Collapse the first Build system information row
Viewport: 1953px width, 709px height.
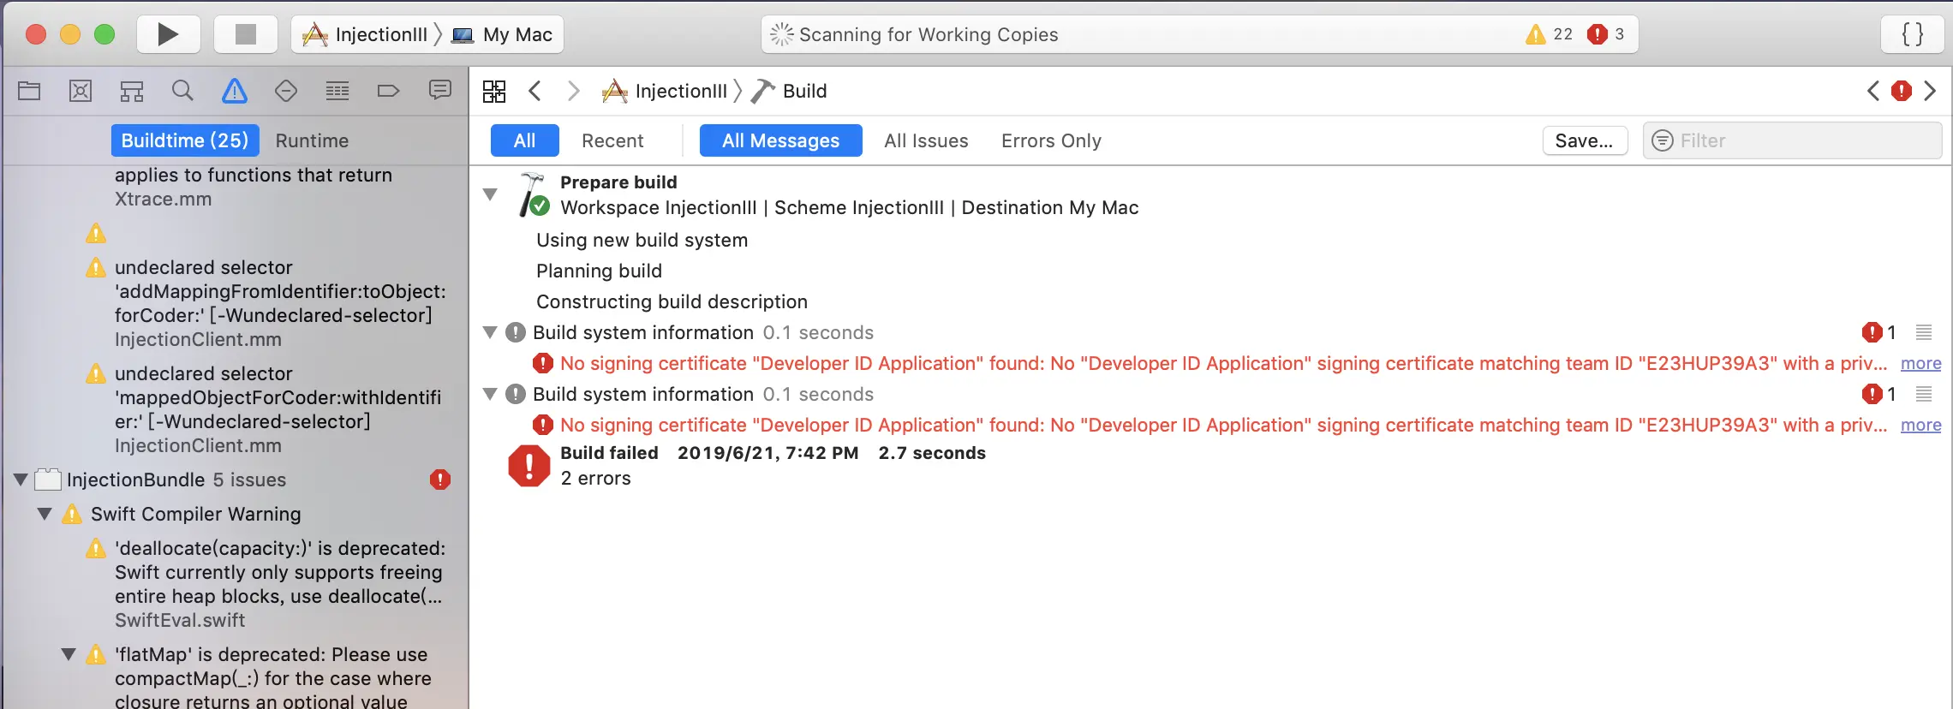[x=490, y=332]
